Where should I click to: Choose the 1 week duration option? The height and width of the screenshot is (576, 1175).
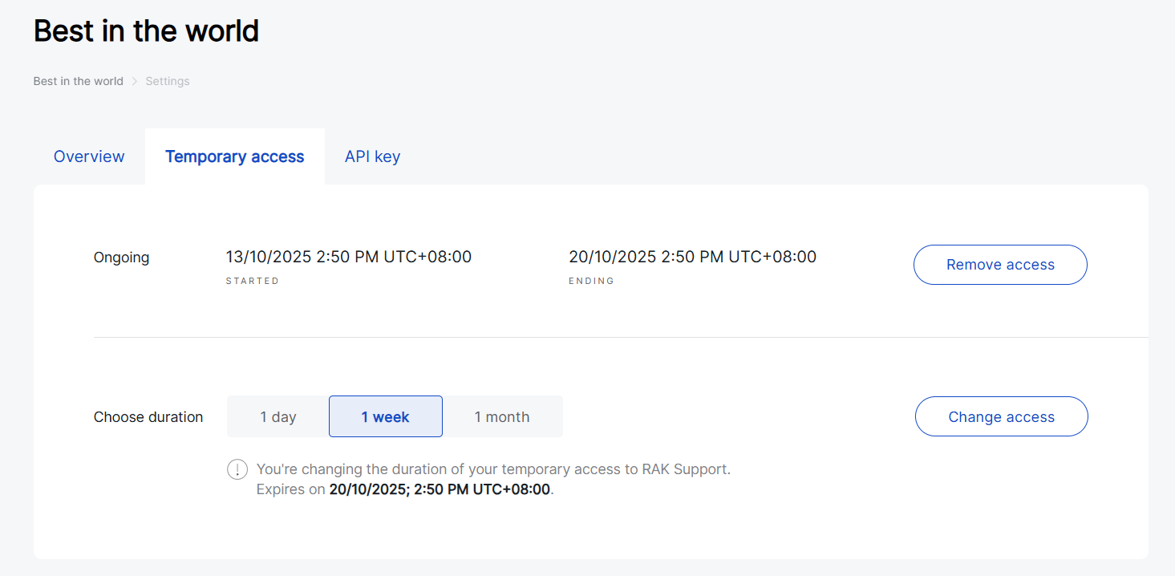tap(386, 417)
